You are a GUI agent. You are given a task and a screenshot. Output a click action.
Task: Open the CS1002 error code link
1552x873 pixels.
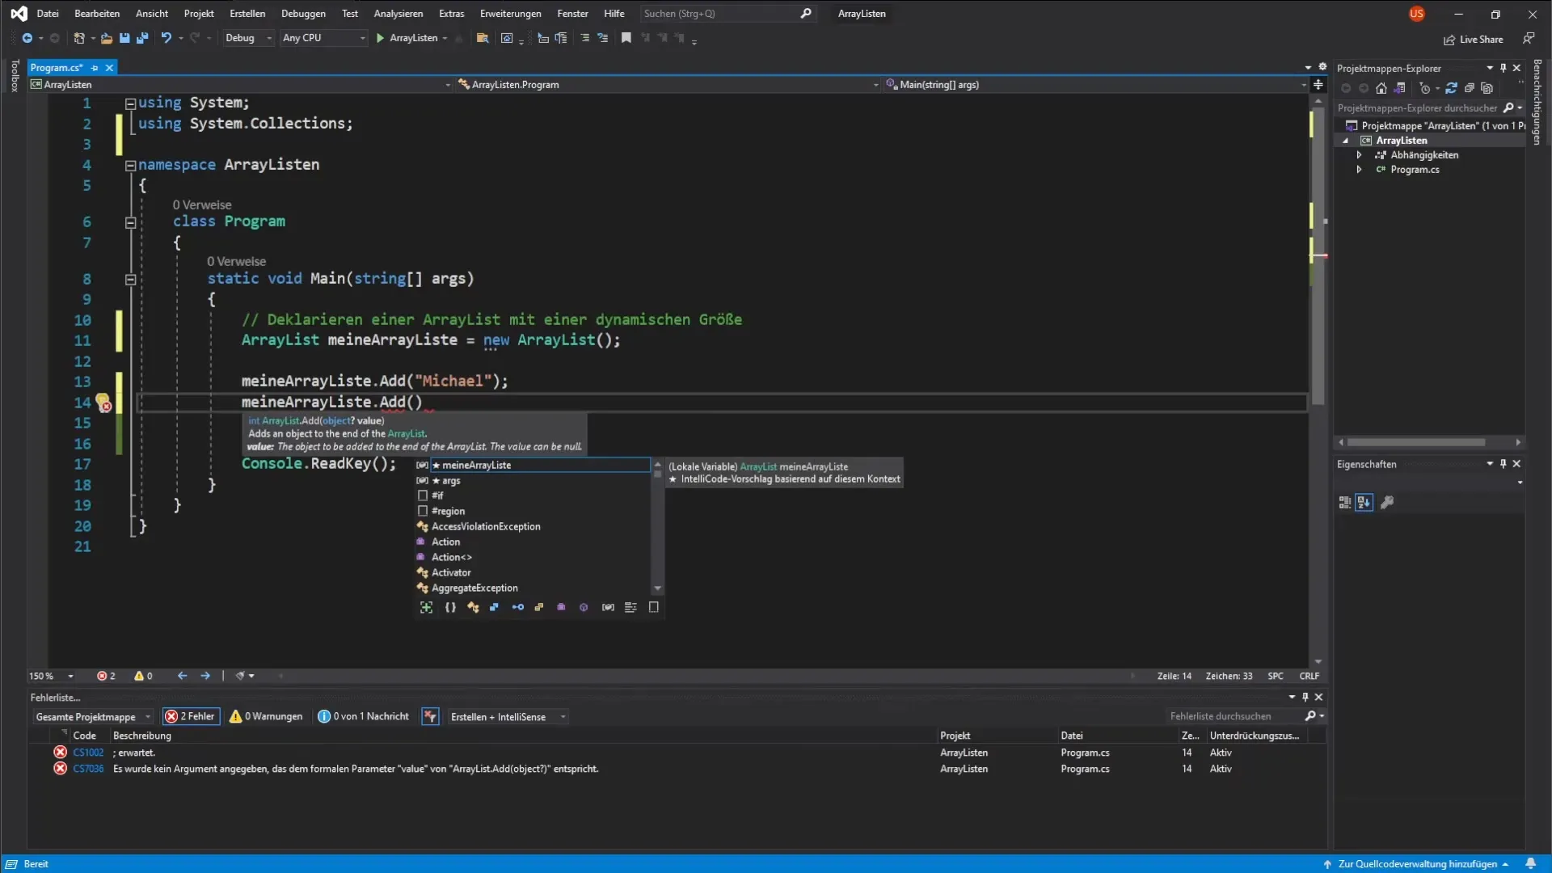(x=88, y=752)
